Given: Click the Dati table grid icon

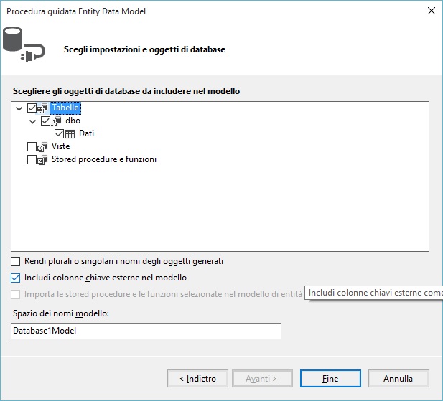Looking at the screenshot, I should tap(70, 133).
